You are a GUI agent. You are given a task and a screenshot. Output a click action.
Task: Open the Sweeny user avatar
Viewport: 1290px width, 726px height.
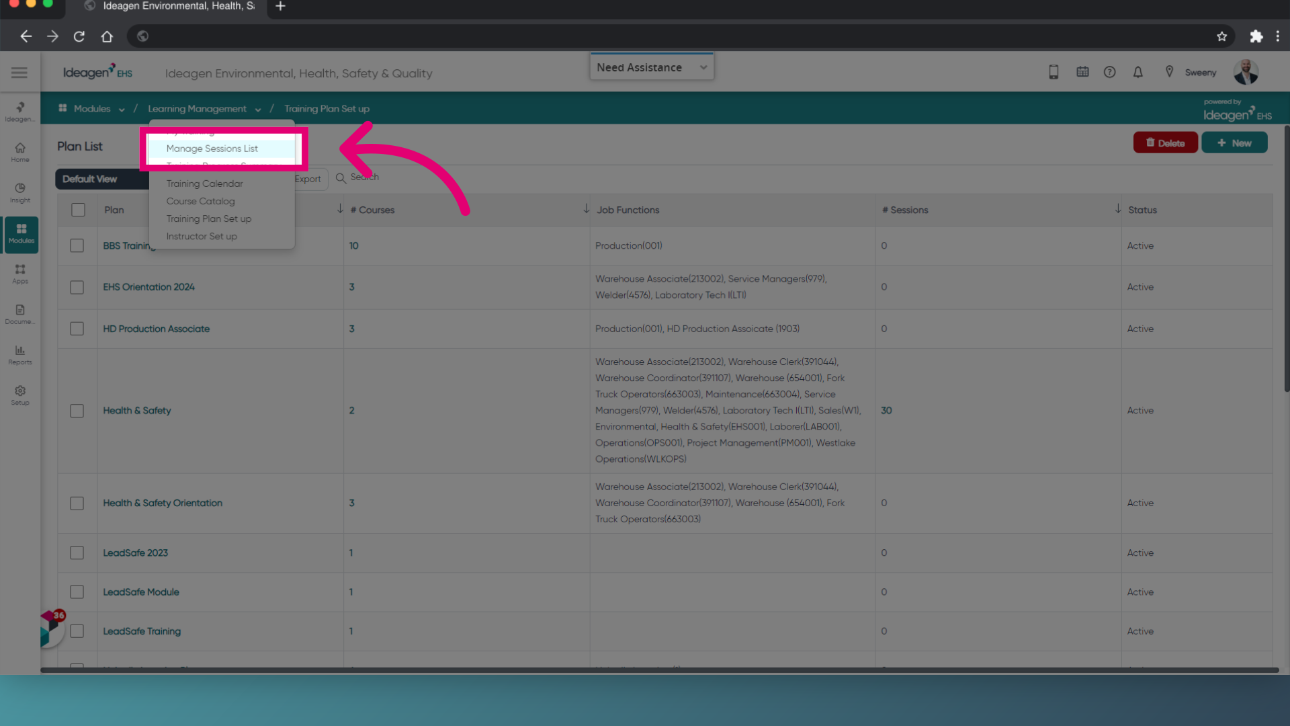[x=1246, y=72]
